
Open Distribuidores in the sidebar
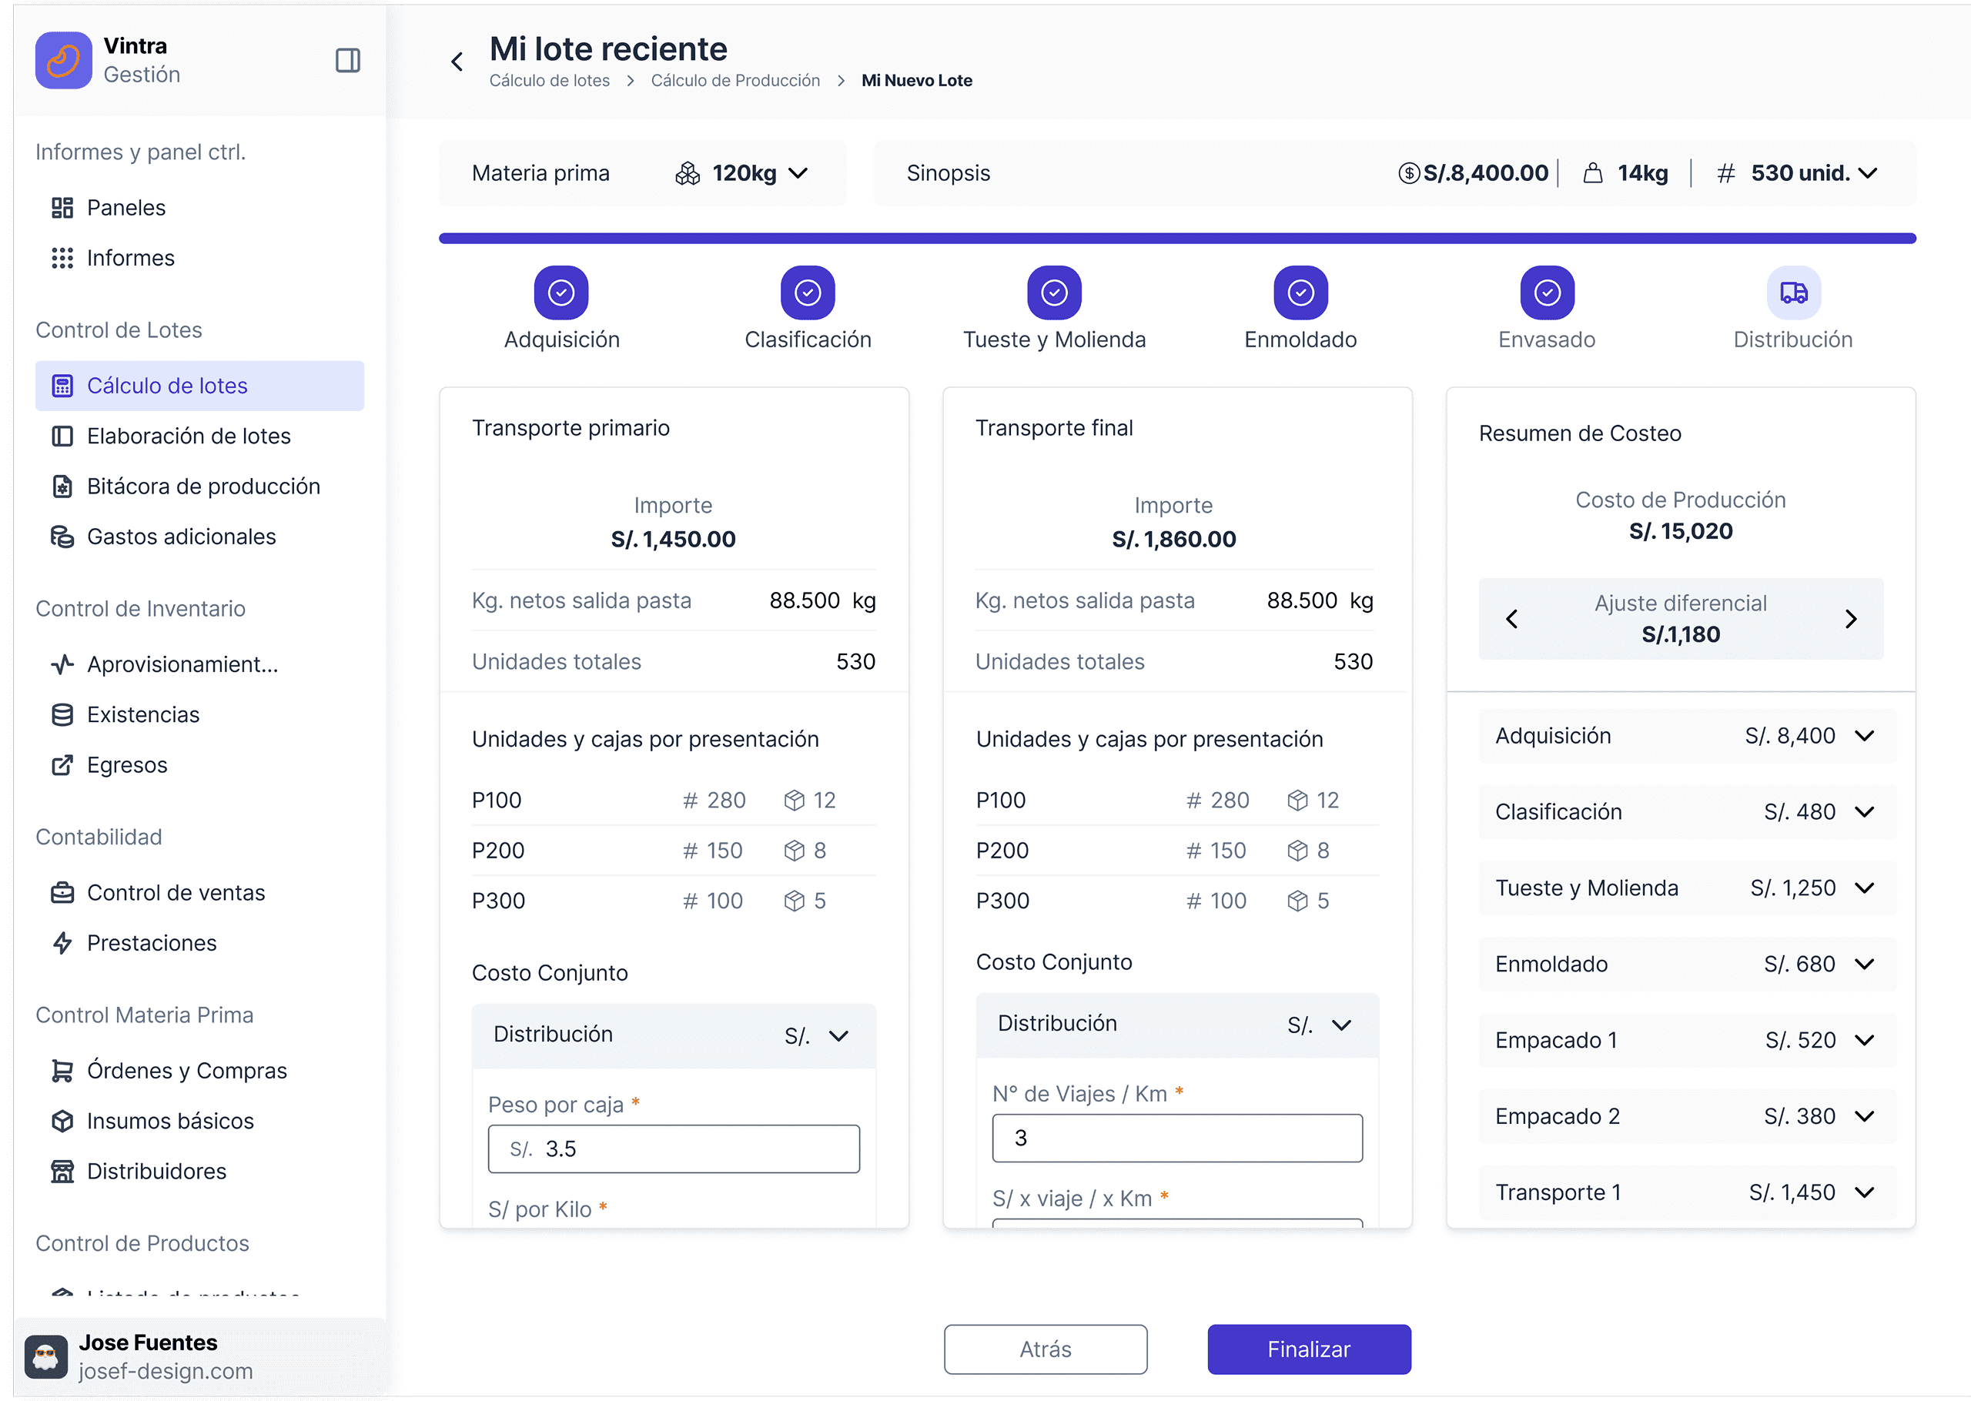tap(199, 1171)
